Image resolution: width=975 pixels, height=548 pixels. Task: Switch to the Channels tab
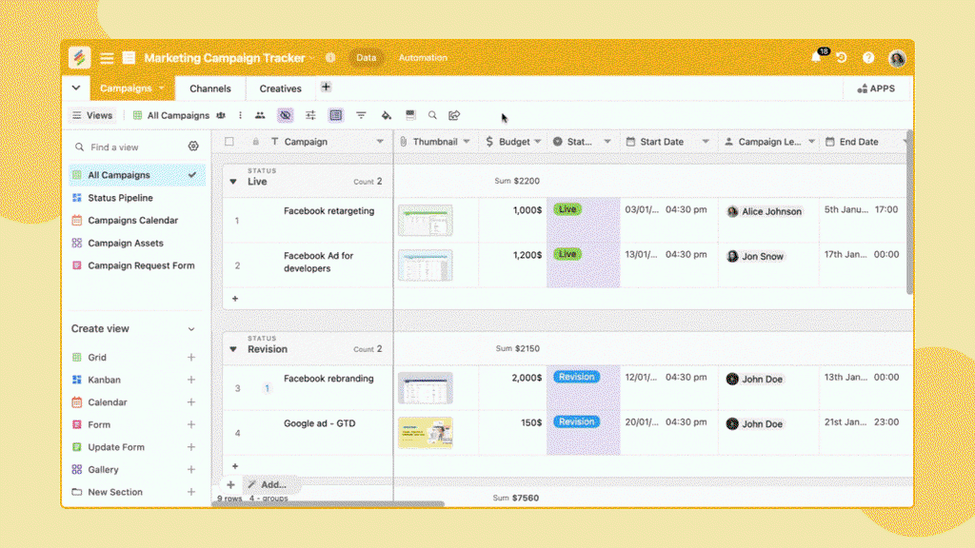pyautogui.click(x=210, y=88)
